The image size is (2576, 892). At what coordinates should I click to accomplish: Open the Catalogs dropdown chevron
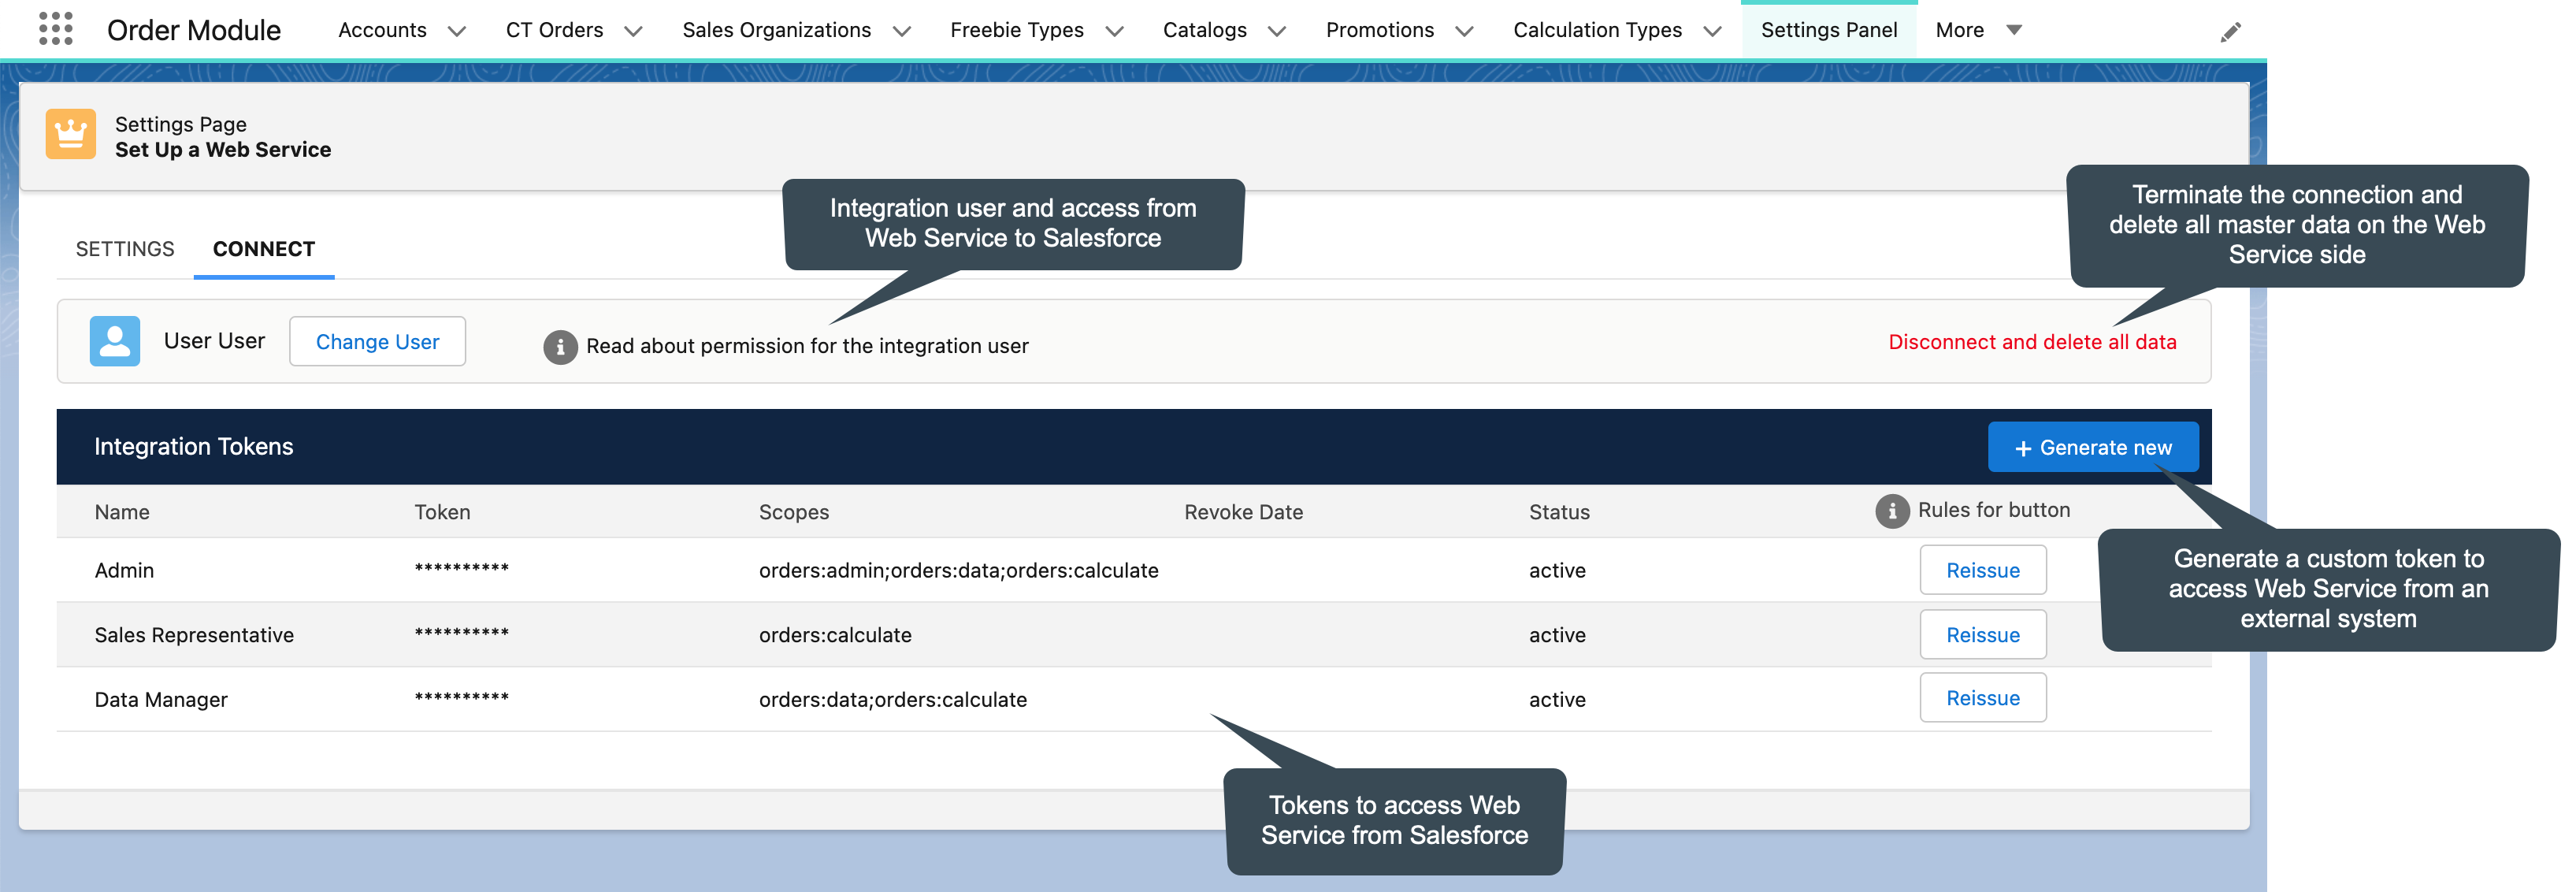coord(1278,31)
